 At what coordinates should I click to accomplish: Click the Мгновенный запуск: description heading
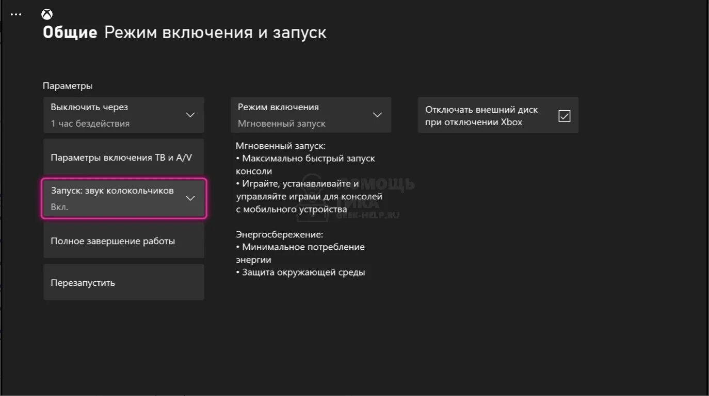pos(281,146)
